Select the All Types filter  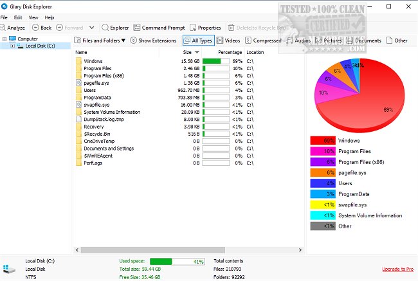[x=199, y=41]
